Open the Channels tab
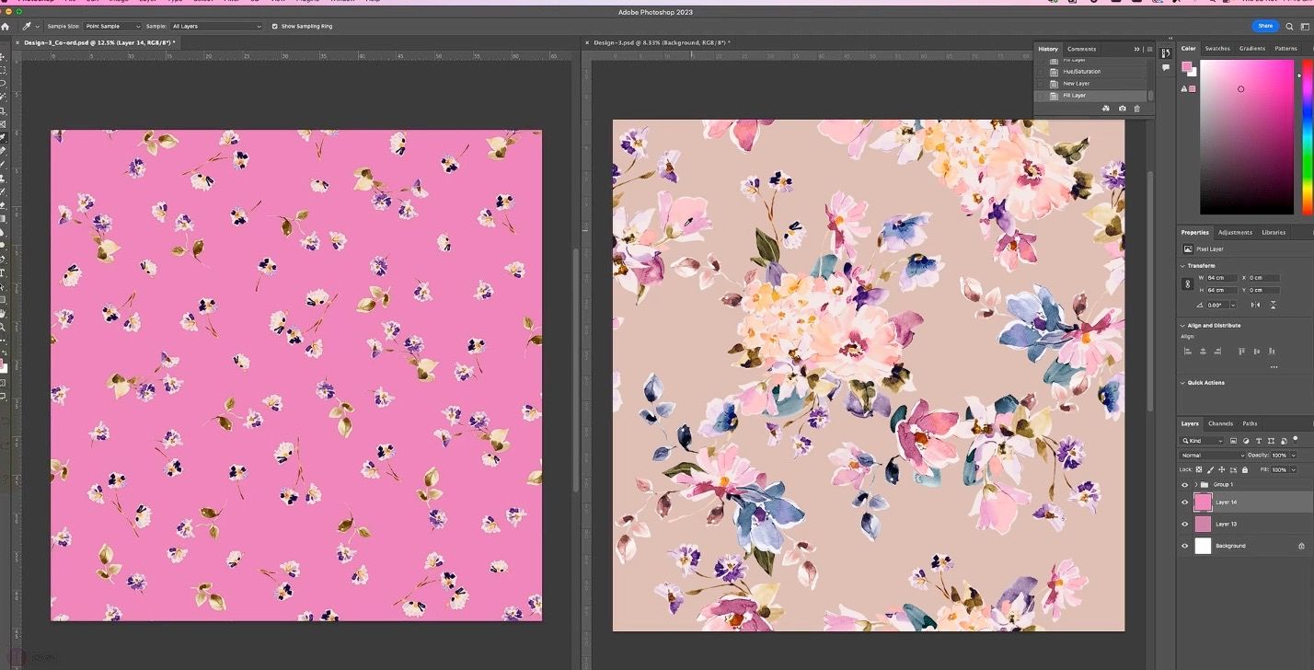Image resolution: width=1314 pixels, height=670 pixels. click(x=1220, y=423)
